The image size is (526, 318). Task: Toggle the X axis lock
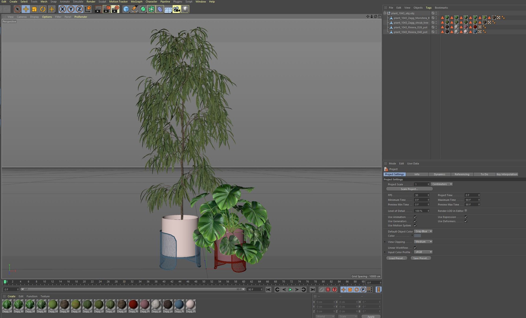tap(62, 9)
